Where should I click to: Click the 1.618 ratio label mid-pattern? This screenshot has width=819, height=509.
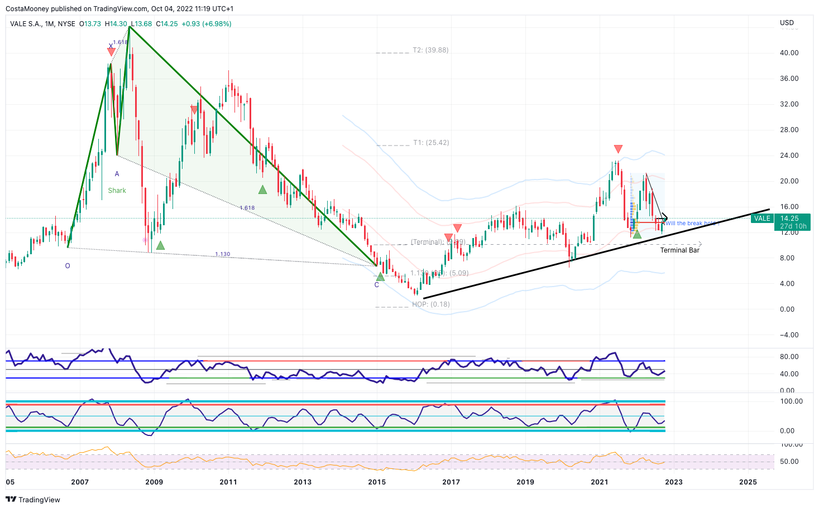point(247,208)
